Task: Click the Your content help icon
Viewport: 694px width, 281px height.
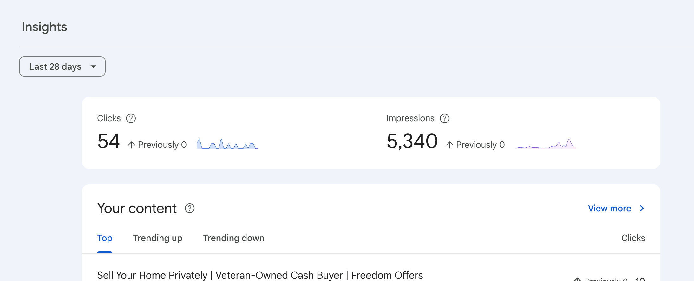Action: pyautogui.click(x=190, y=208)
